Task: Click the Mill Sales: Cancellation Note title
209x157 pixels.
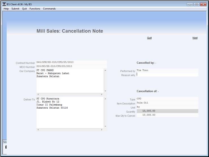Action: [x=70, y=31]
